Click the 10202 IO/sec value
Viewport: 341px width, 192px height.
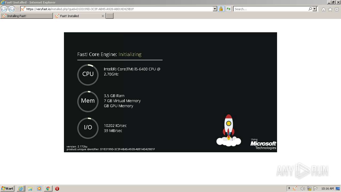115,126
